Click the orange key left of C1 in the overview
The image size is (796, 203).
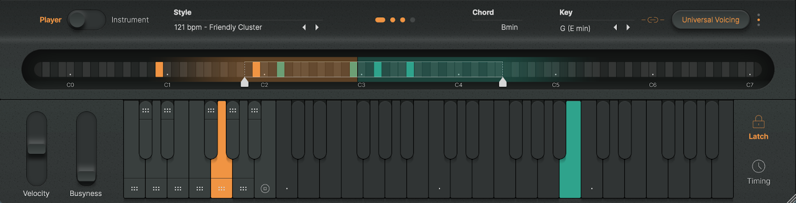tap(159, 69)
